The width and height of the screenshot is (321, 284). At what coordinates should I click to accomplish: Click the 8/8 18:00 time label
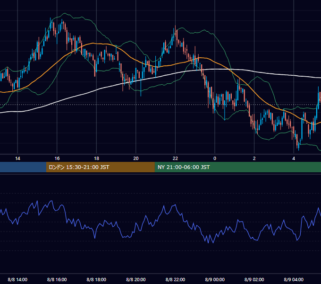pos(96,279)
